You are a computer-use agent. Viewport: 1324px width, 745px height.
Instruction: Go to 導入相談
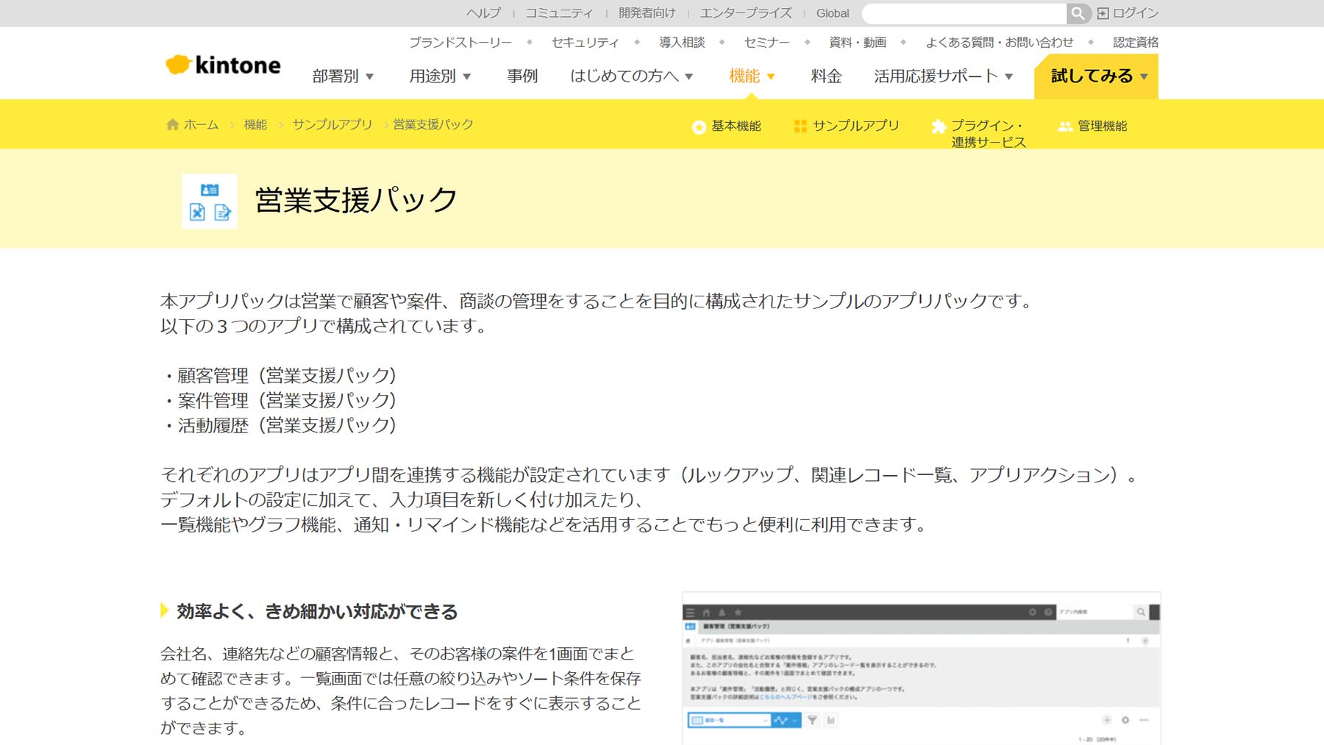click(x=682, y=43)
